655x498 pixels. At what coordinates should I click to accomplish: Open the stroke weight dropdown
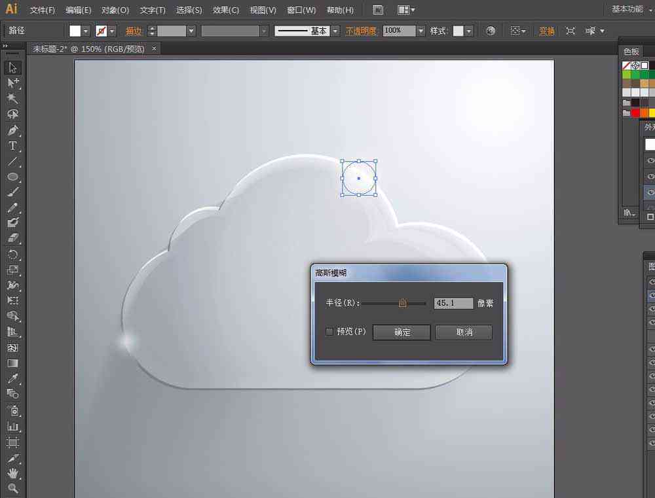tap(191, 31)
